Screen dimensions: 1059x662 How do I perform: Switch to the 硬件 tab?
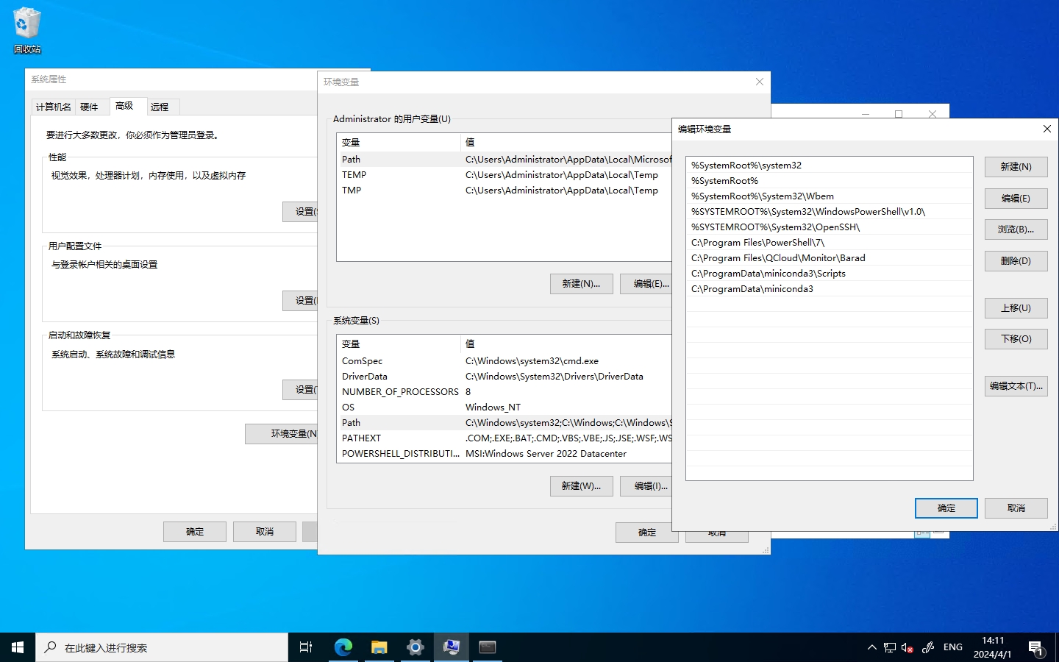tap(90, 106)
